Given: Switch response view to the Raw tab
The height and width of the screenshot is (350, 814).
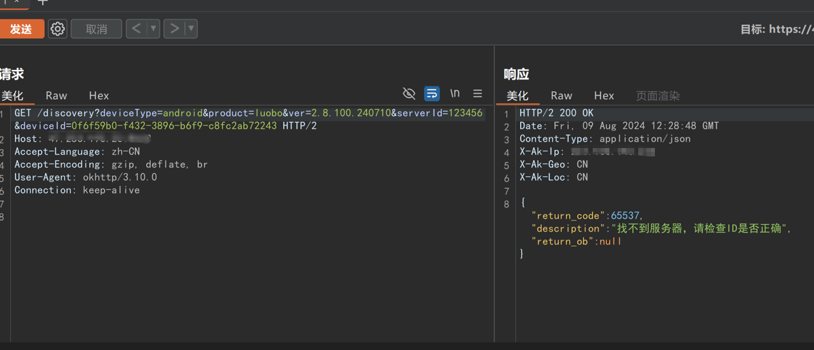Looking at the screenshot, I should 561,96.
